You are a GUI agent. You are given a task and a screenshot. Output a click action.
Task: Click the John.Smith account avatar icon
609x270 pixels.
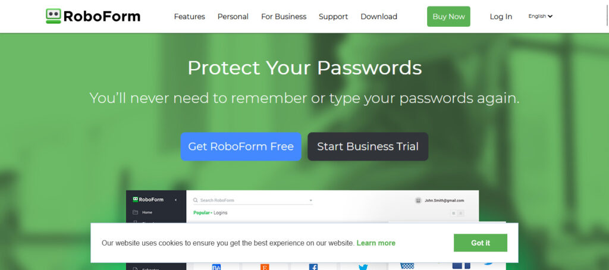(418, 200)
